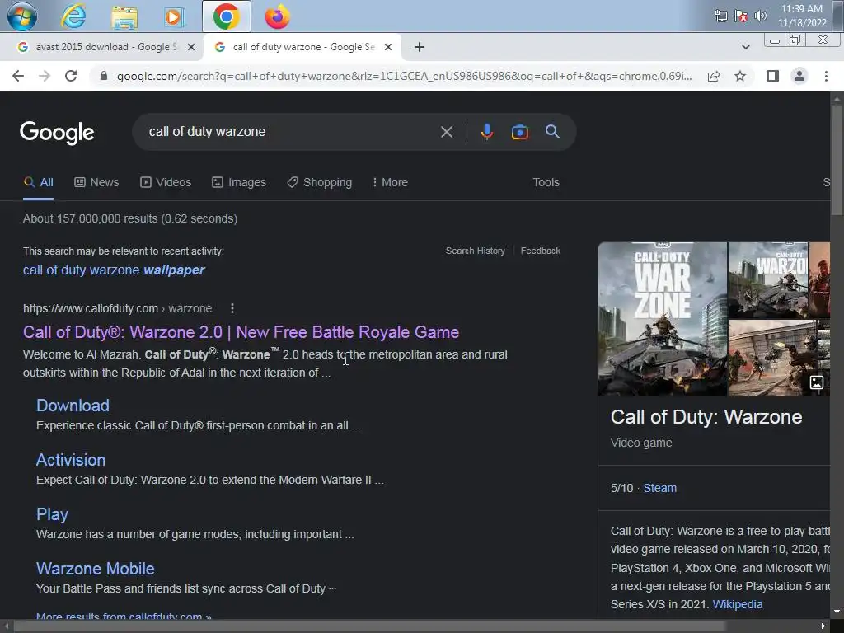Click the scroll right arrow
Image resolution: width=844 pixels, height=633 pixels.
click(x=823, y=626)
